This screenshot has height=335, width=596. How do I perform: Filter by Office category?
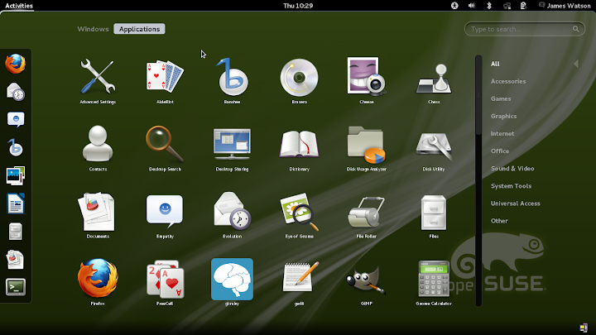[x=500, y=151]
